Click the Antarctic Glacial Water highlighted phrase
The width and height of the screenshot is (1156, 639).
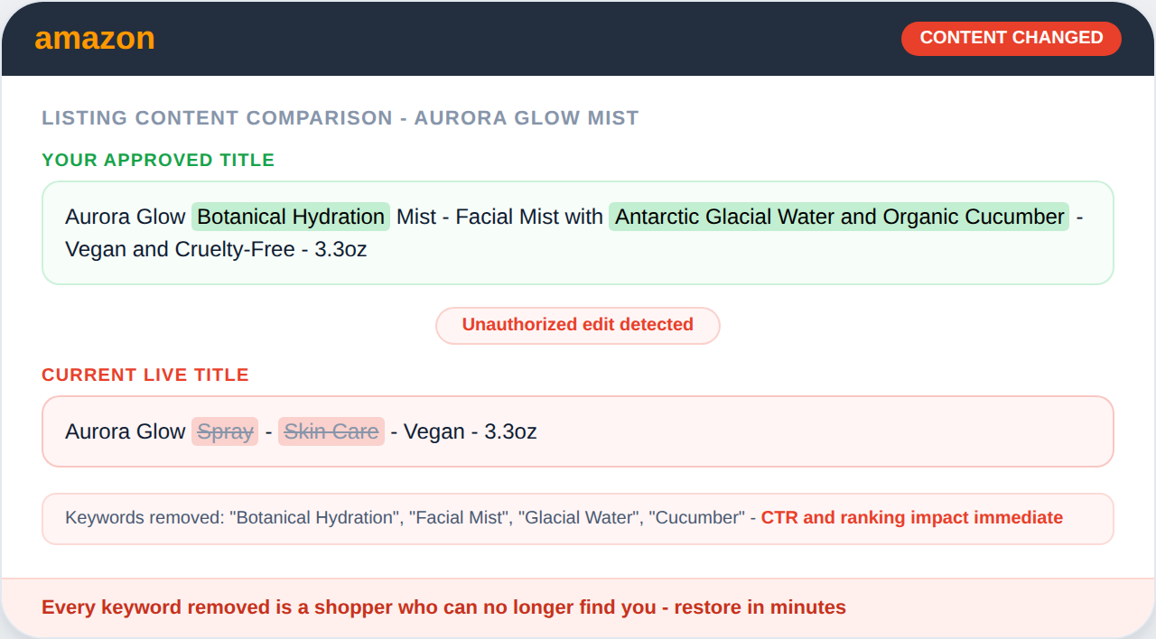click(x=838, y=217)
